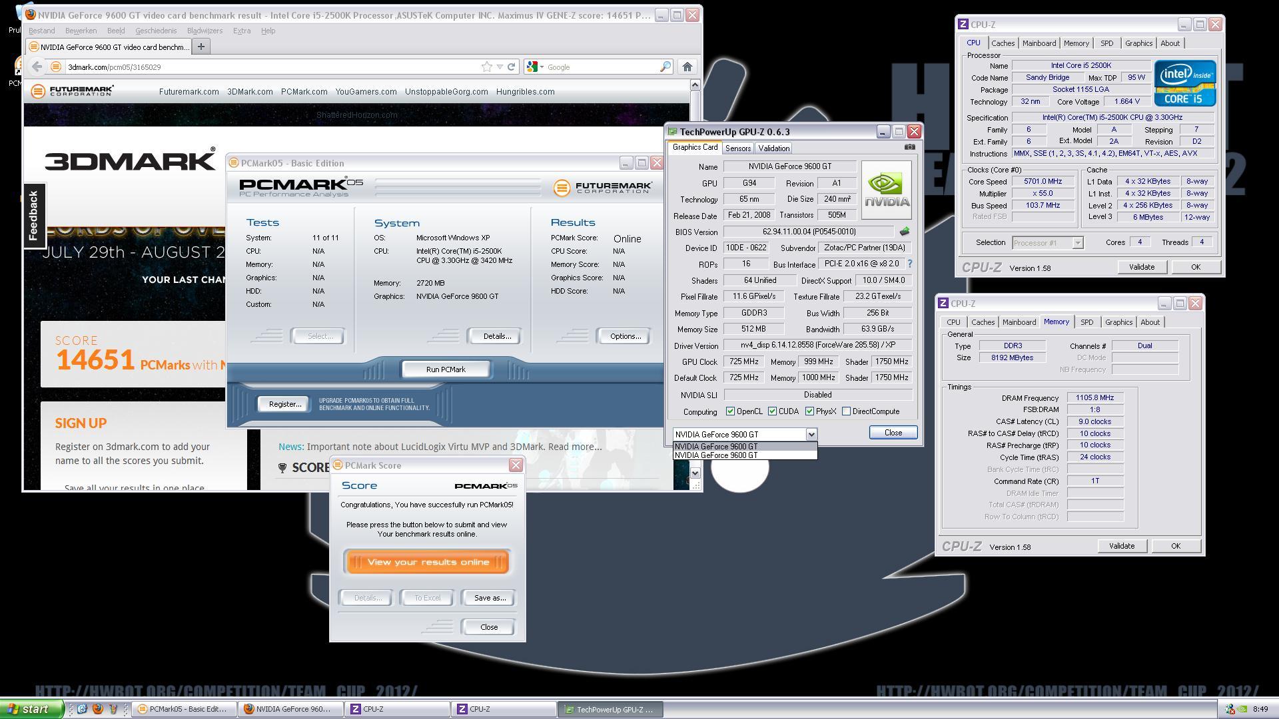Image resolution: width=1279 pixels, height=719 pixels.
Task: Click the NVIDIA logo in GPU-Z
Action: [x=886, y=190]
